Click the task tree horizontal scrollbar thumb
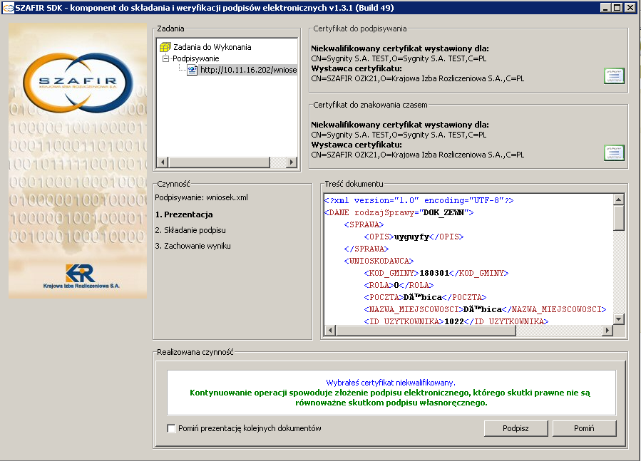 pyautogui.click(x=220, y=162)
